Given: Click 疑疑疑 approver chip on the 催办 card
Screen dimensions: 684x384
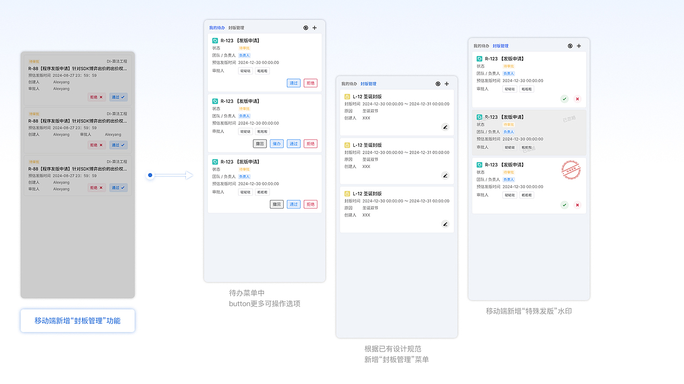Looking at the screenshot, I should [245, 131].
